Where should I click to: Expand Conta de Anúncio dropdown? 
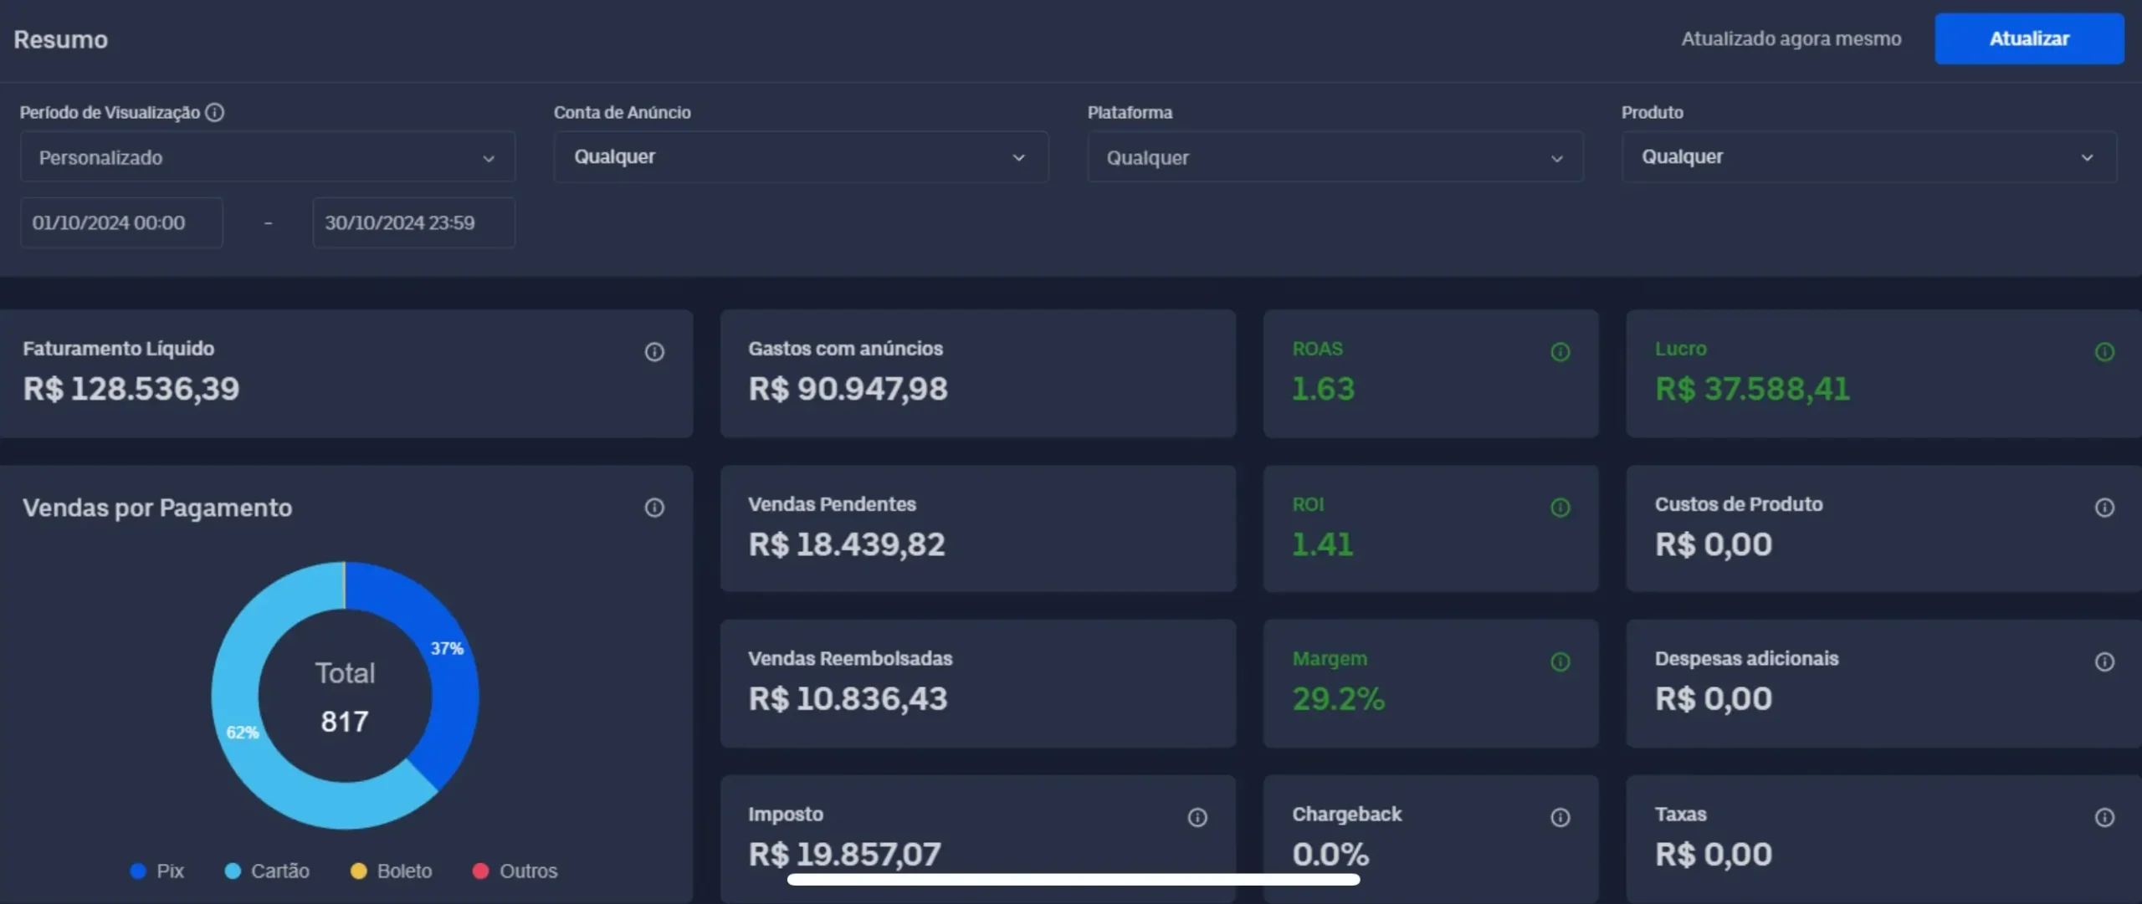(x=800, y=157)
